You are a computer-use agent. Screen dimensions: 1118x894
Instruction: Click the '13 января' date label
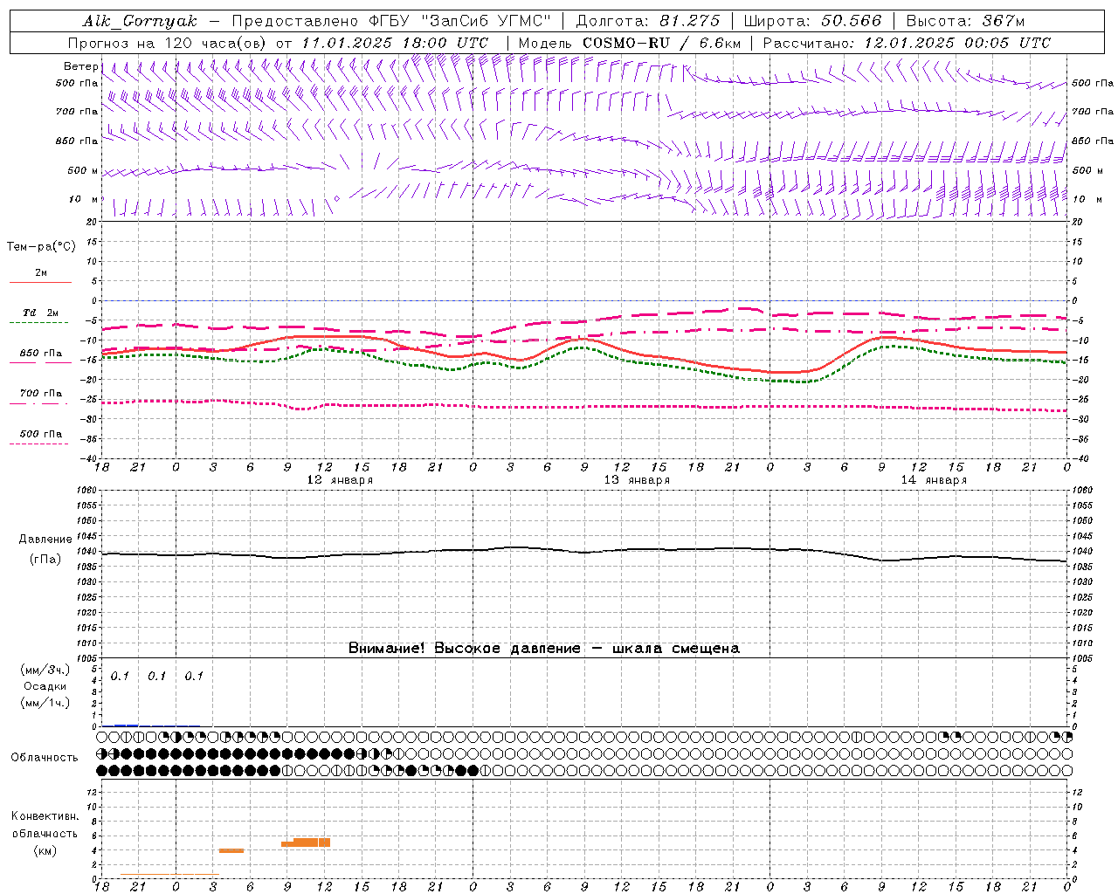pyautogui.click(x=637, y=480)
